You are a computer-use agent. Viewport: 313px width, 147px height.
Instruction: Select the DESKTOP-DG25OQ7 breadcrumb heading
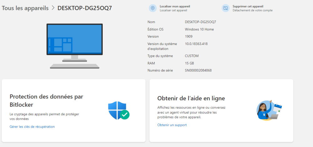click(x=85, y=8)
